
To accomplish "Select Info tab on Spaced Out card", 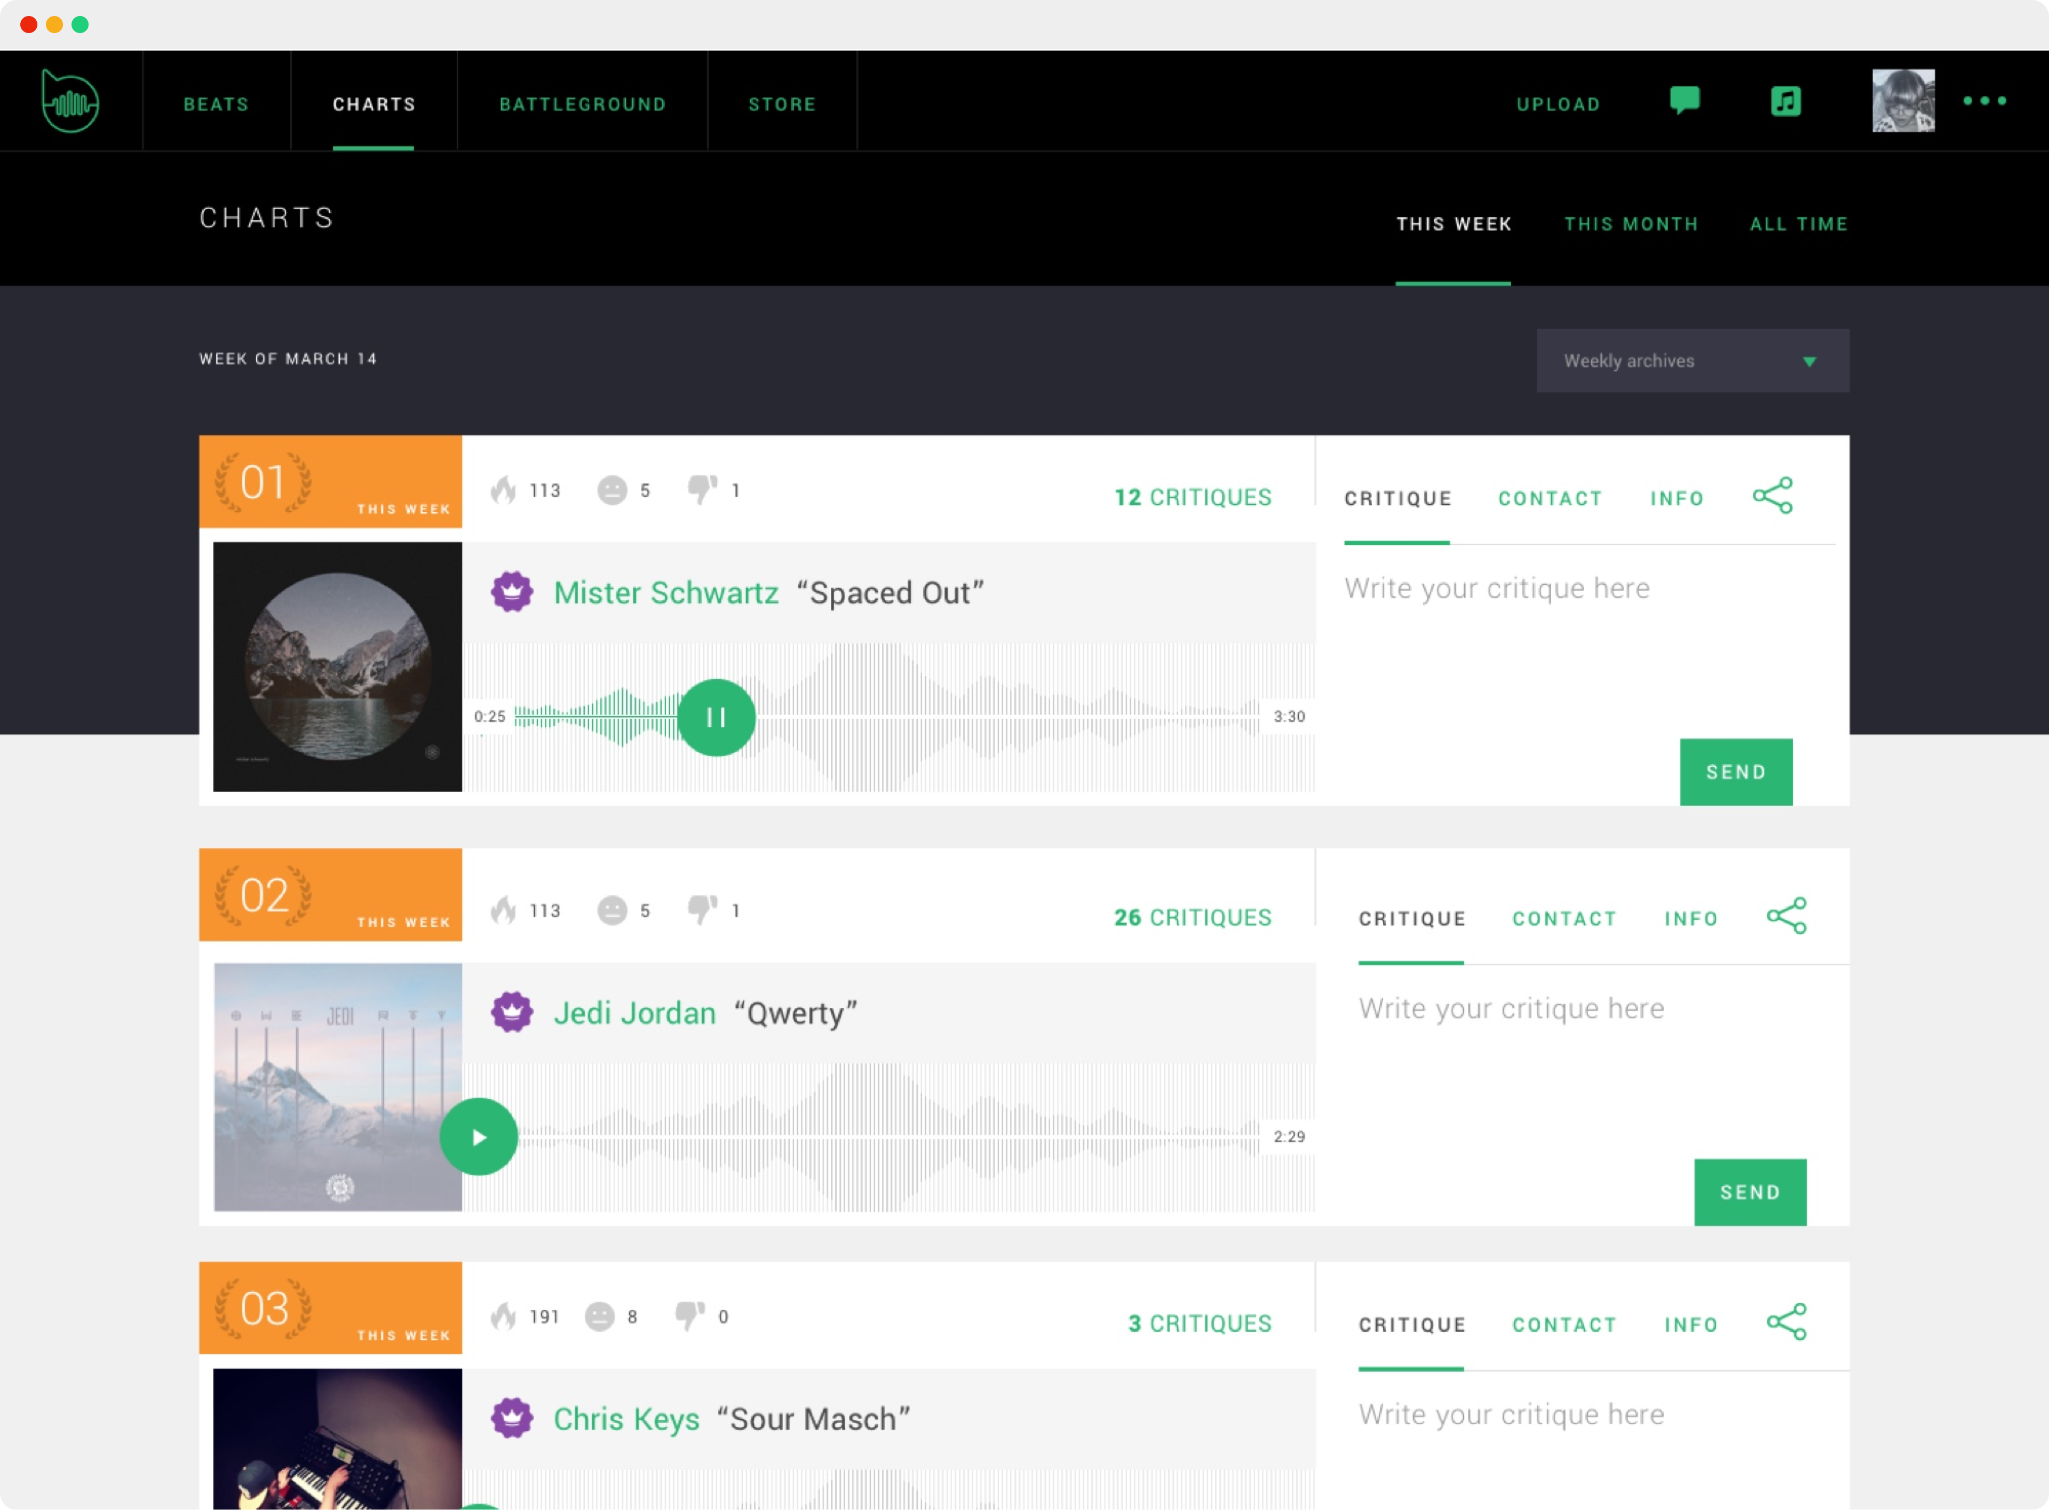I will (x=1677, y=498).
